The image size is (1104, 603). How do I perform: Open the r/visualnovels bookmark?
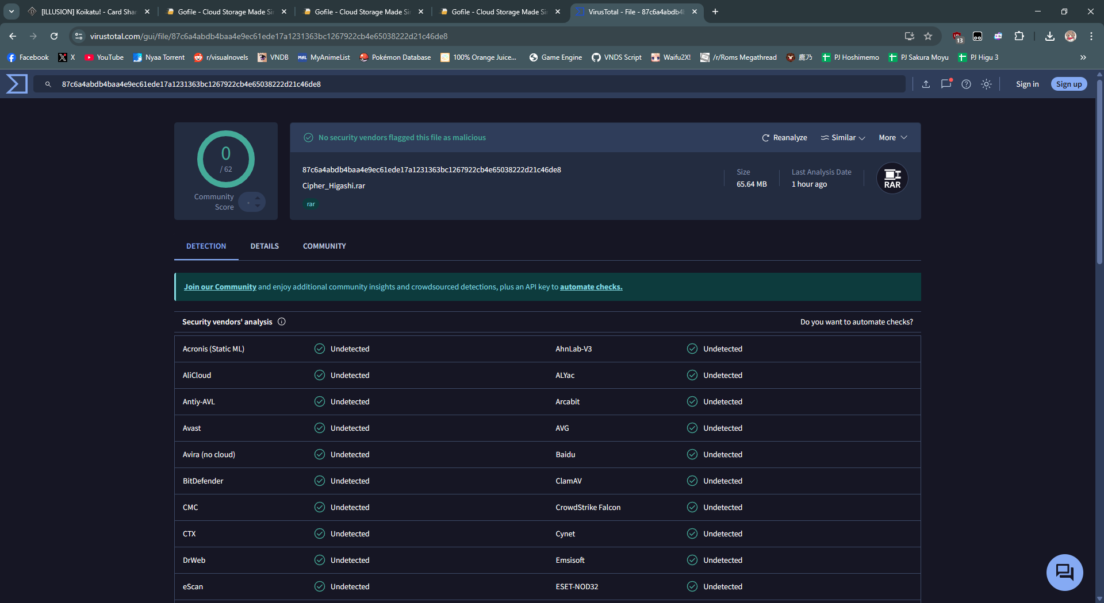pyautogui.click(x=221, y=57)
